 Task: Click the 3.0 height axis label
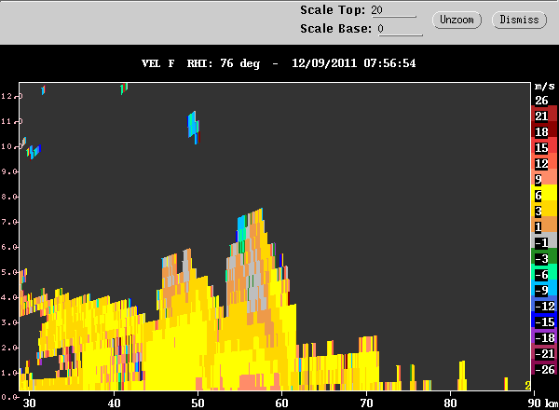pos(9,322)
